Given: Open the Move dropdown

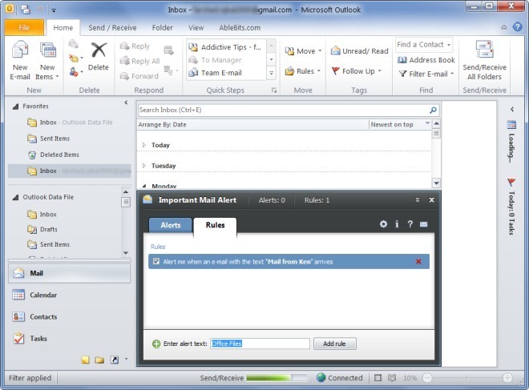Looking at the screenshot, I should tap(303, 51).
